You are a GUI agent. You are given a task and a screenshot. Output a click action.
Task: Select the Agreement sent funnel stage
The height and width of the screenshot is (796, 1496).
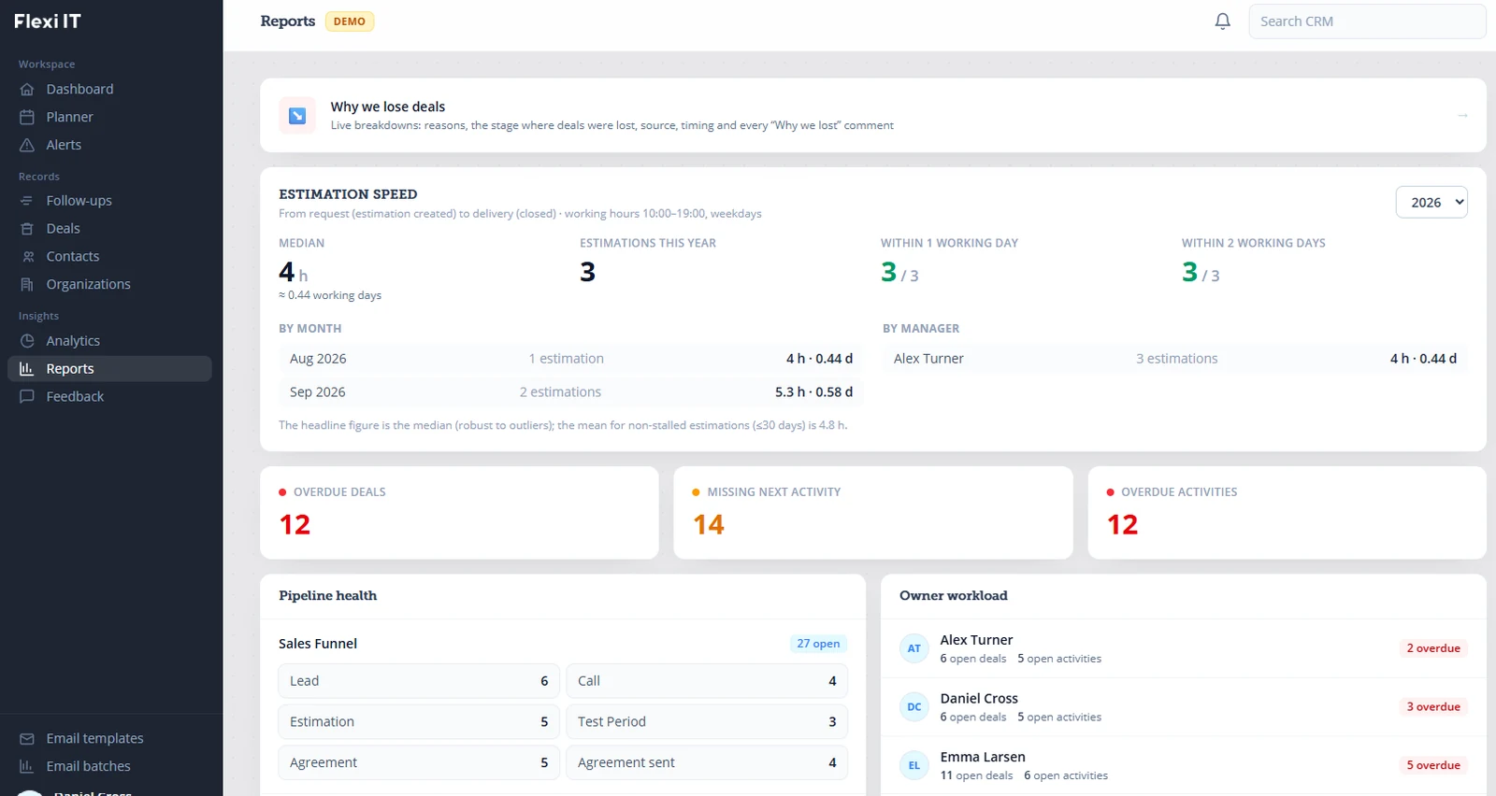pyautogui.click(x=707, y=763)
